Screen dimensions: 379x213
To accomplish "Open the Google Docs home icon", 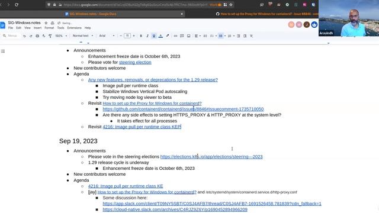I will click(x=2, y=25).
